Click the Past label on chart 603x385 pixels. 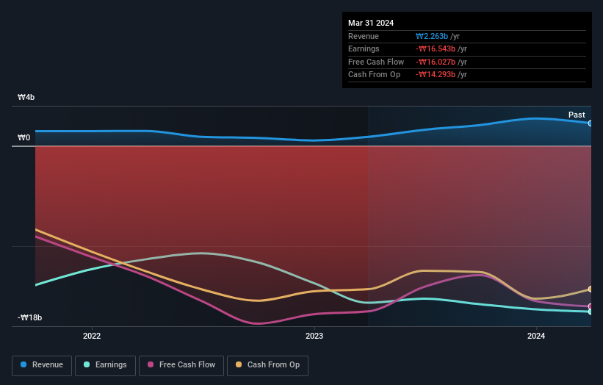tap(577, 115)
